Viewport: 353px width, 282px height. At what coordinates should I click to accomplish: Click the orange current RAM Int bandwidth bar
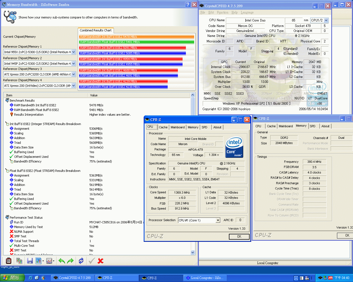pos(137,37)
